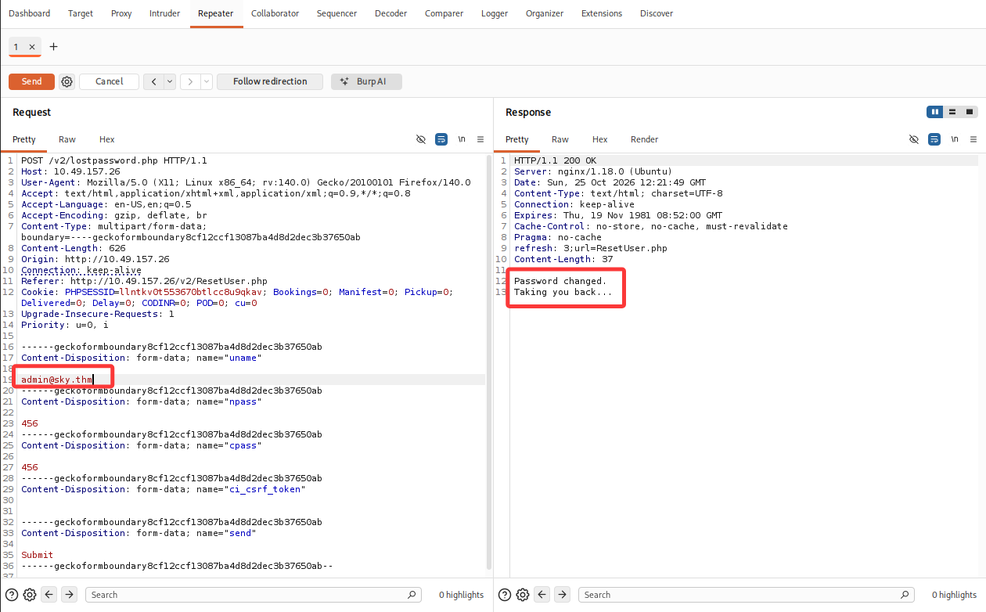Screen dimensions: 986x612
Task: Launch Burp AI
Action: click(366, 81)
